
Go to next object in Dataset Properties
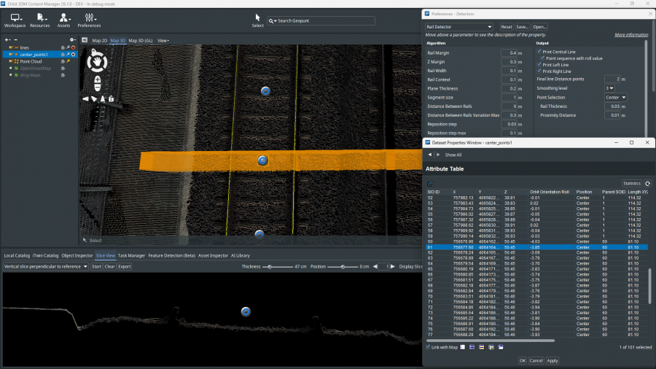point(438,155)
